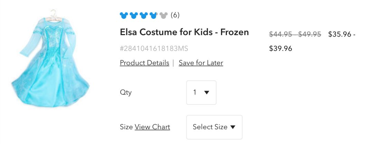Open the View Chart size link

point(152,127)
